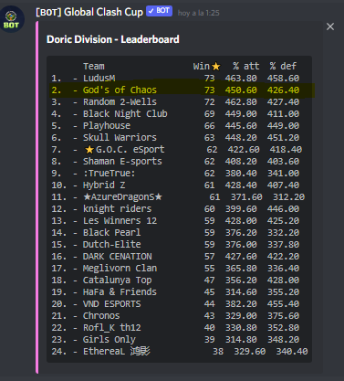
Task: Click the message timestamp hoy a la 1:25
Action: (199, 13)
